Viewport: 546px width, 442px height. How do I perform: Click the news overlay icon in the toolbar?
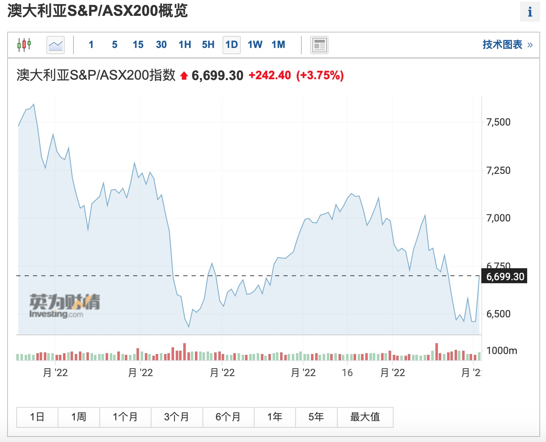(319, 45)
